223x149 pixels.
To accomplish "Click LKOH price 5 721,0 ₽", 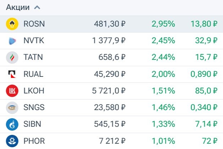I will click(x=109, y=91).
